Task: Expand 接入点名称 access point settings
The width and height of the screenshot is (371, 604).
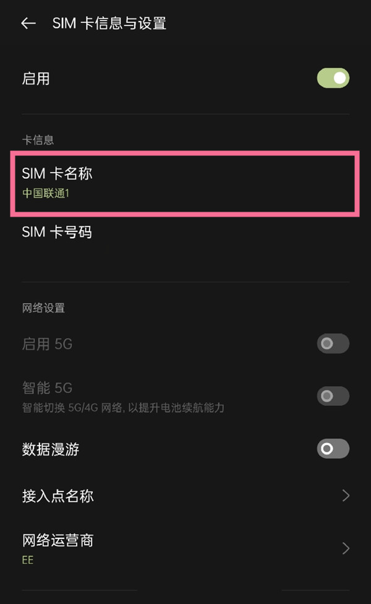Action: [185, 495]
